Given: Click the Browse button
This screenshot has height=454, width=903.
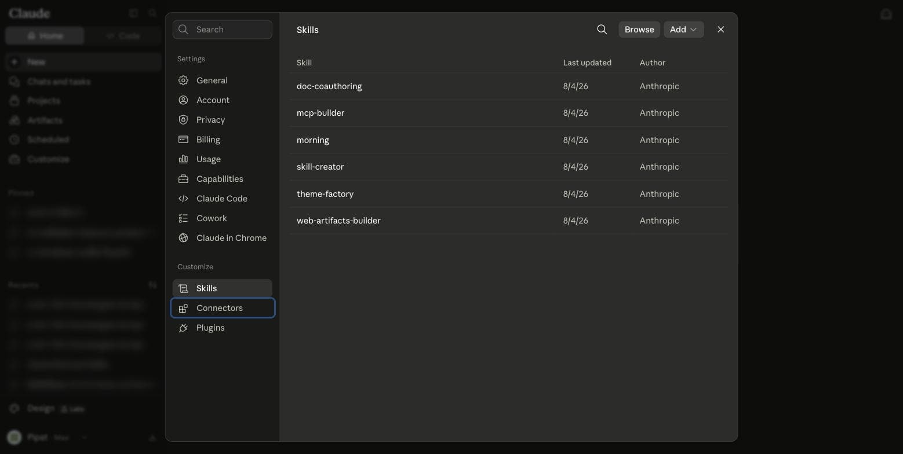Looking at the screenshot, I should point(639,30).
